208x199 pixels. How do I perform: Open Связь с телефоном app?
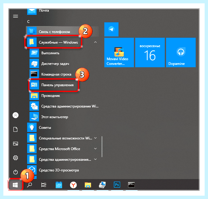point(62,31)
